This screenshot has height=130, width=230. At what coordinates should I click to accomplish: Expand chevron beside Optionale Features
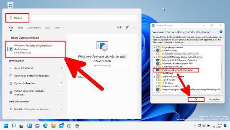pos(62,83)
